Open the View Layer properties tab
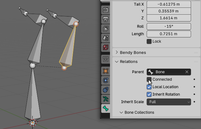 [106, 29]
